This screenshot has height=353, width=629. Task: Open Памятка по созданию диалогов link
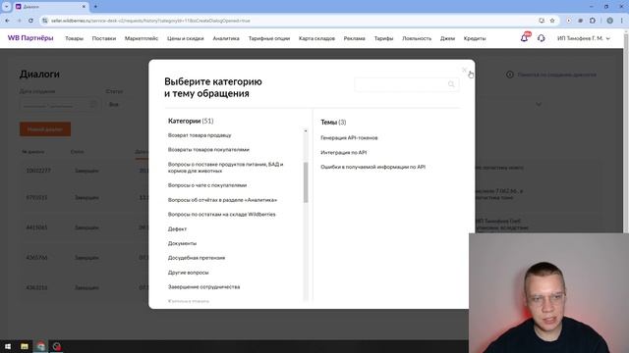coord(551,75)
